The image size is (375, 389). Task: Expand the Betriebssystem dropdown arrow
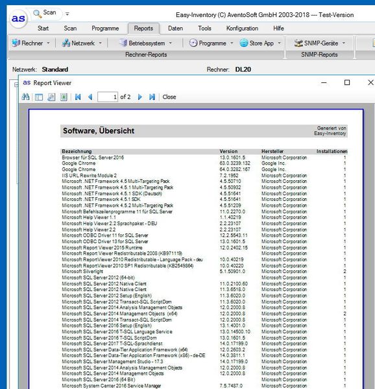click(x=171, y=43)
